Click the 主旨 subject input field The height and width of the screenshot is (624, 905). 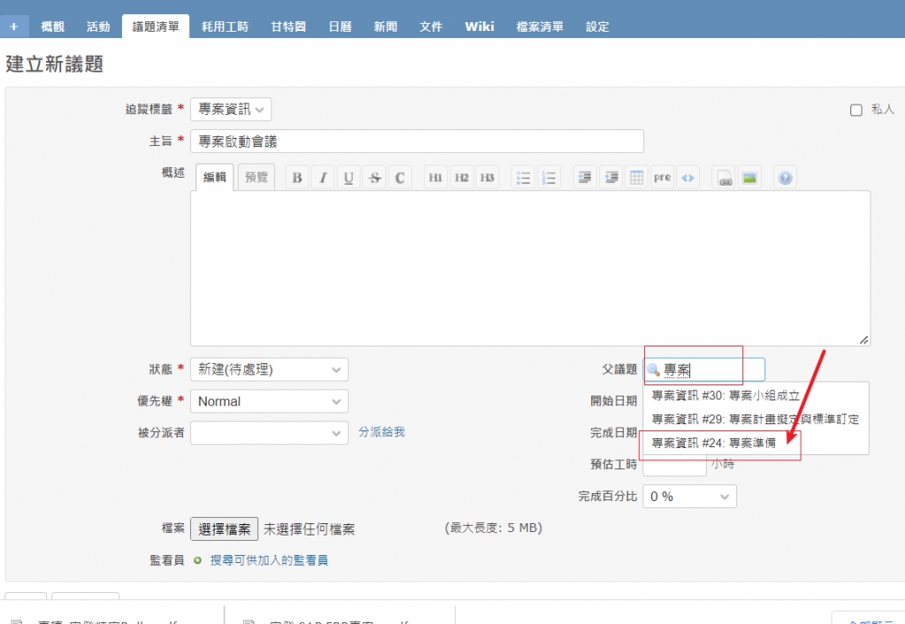coord(416,141)
